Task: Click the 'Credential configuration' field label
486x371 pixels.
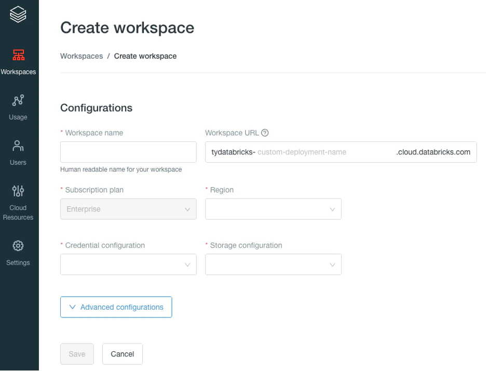Action: 105,245
